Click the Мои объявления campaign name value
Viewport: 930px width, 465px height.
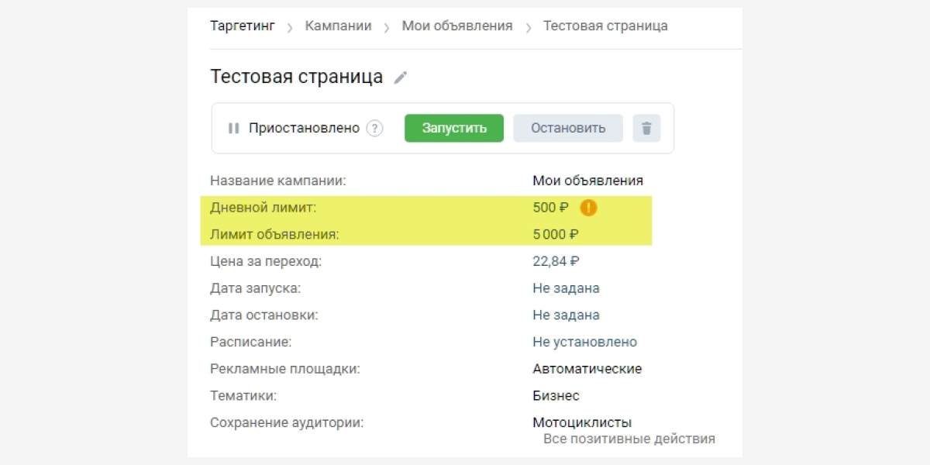tap(587, 181)
